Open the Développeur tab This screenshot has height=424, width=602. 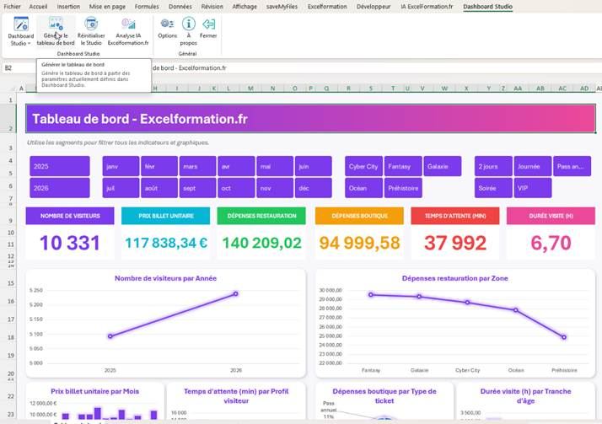[x=374, y=7]
